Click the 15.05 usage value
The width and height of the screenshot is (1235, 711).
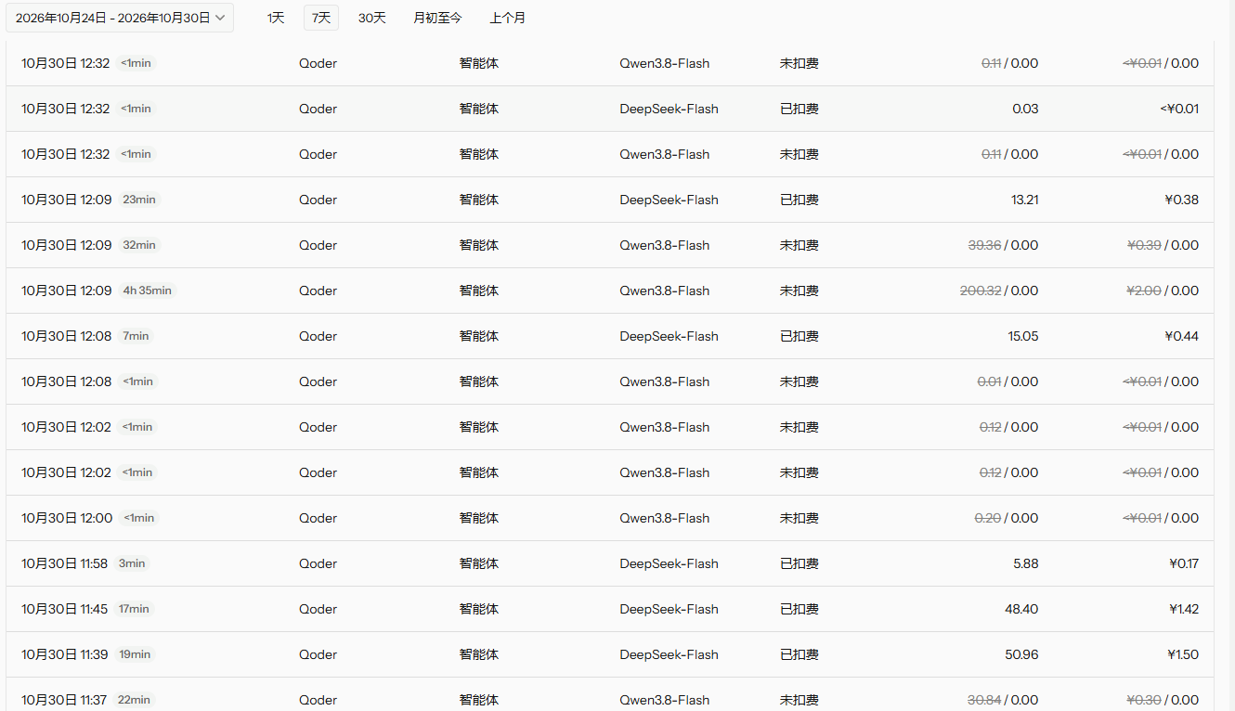pos(1023,336)
